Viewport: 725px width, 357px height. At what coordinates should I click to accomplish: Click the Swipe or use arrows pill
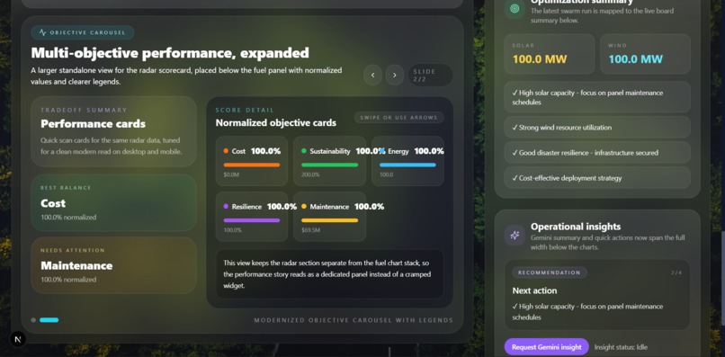tap(399, 118)
